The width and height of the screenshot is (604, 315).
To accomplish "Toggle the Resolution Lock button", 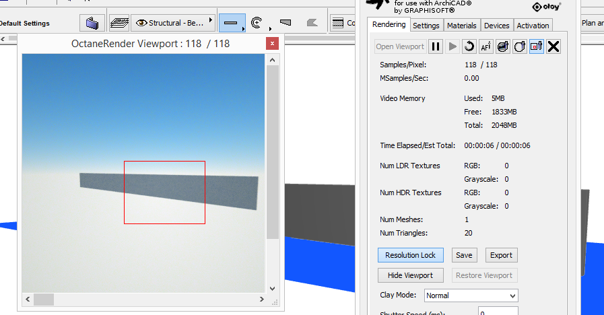I will coord(410,255).
